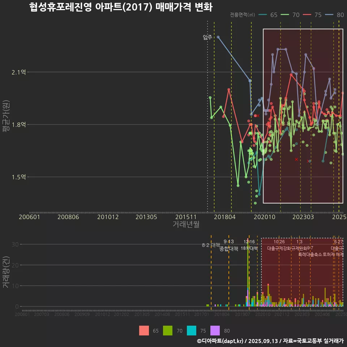Click the 전용면적(㎡) legend heading

pyautogui.click(x=242, y=15)
